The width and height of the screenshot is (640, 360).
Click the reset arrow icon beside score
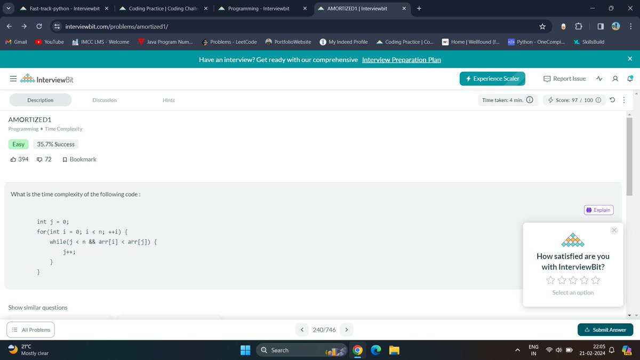pyautogui.click(x=612, y=100)
